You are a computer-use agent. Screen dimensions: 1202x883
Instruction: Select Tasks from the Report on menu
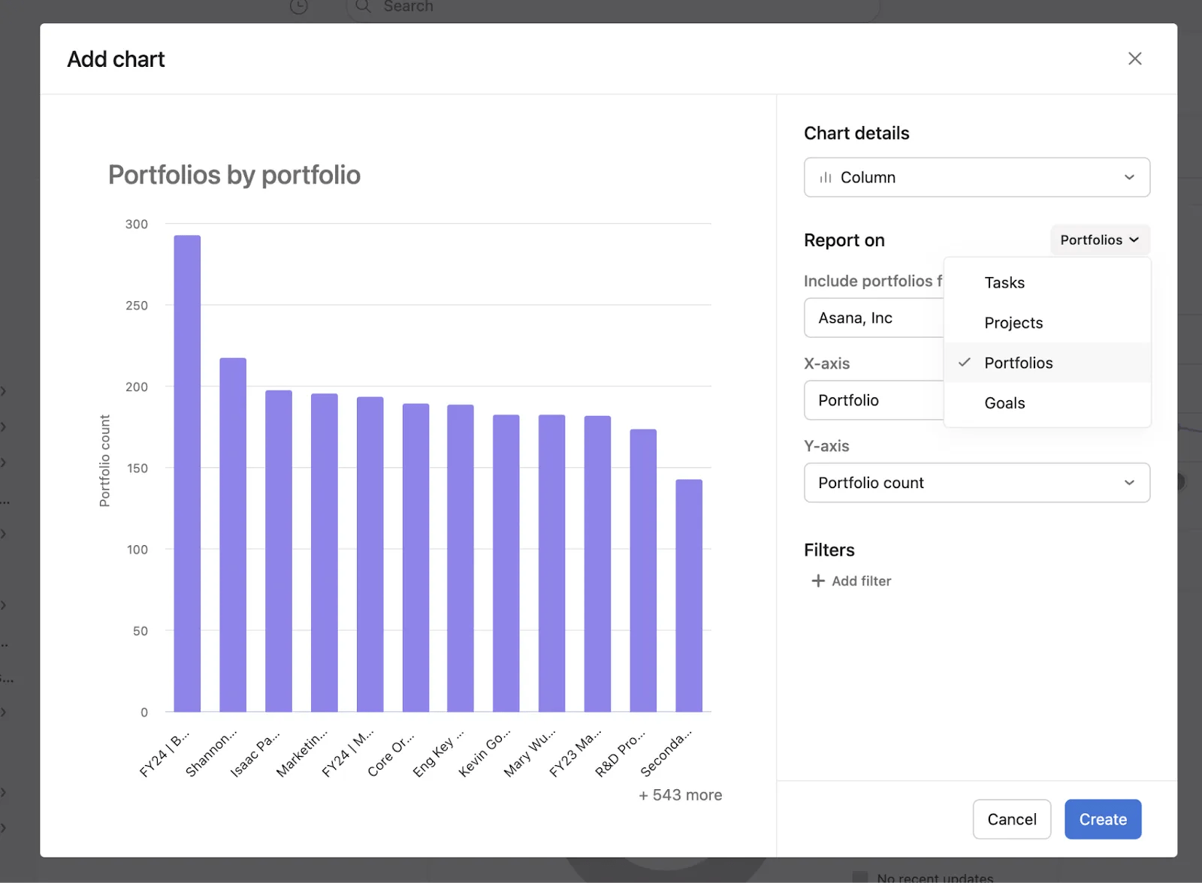(x=1004, y=282)
